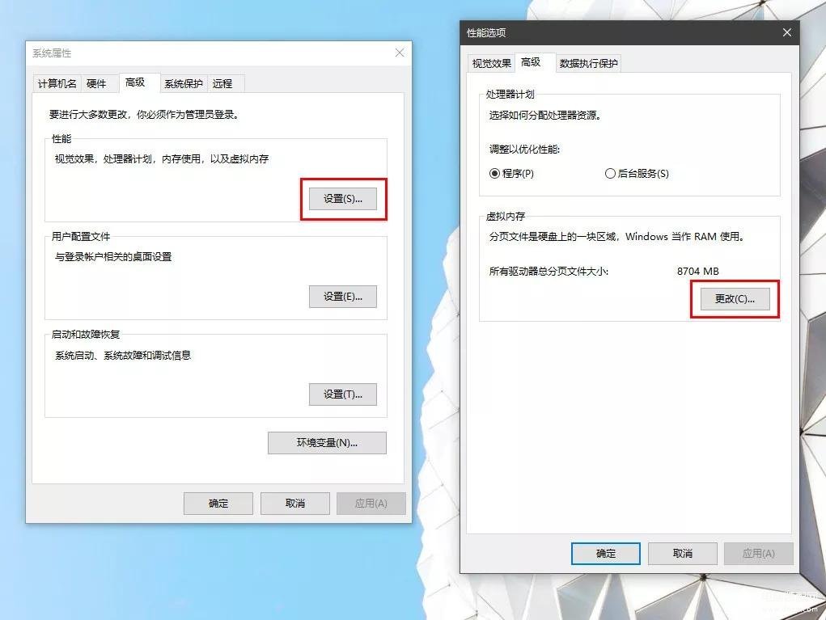The width and height of the screenshot is (826, 620).
Task: Confirm with 确定 in 性能选项 dialog
Action: pyautogui.click(x=606, y=554)
